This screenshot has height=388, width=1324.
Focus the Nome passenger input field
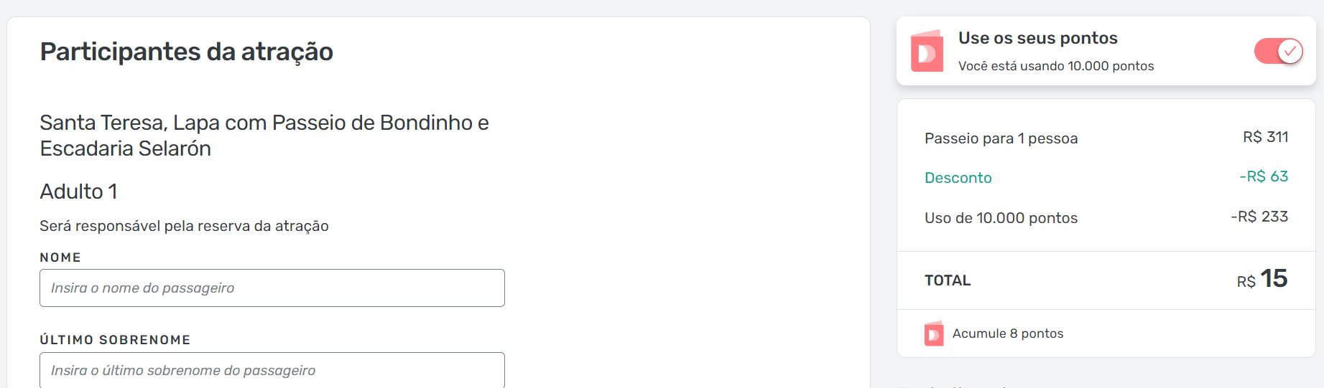272,288
